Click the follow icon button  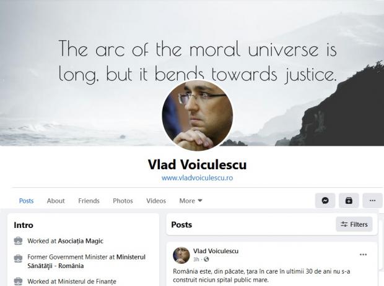[349, 201]
